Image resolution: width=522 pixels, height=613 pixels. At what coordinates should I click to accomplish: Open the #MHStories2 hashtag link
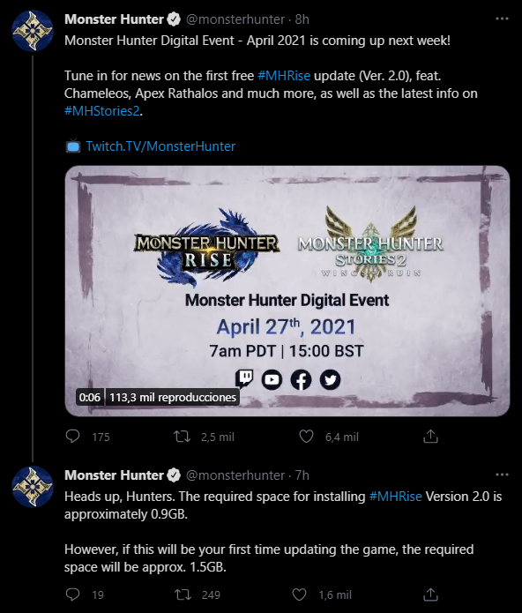click(x=102, y=111)
